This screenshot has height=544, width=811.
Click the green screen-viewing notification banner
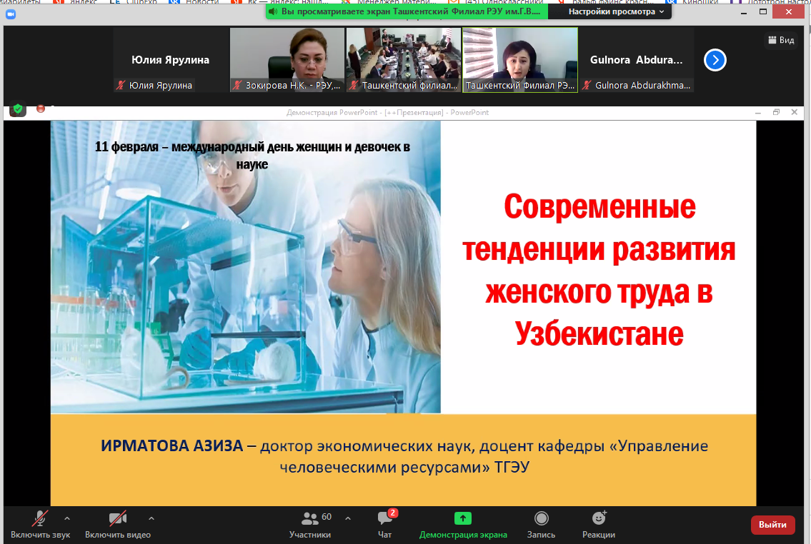click(407, 11)
